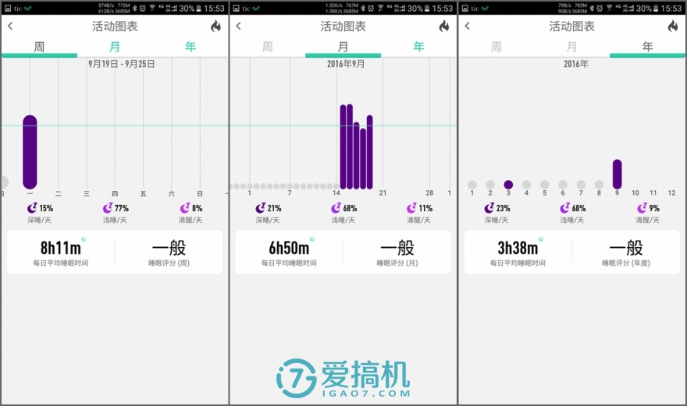Tap the battery icon in yearly screen
This screenshot has width=687, height=406.
coord(656,9)
